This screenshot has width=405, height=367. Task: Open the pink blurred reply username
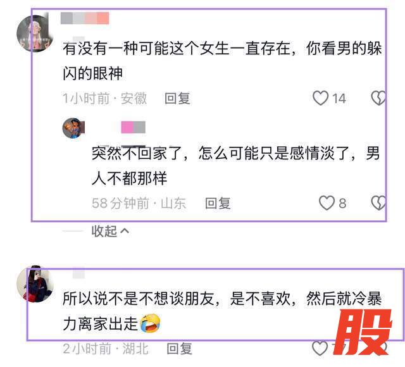134,127
